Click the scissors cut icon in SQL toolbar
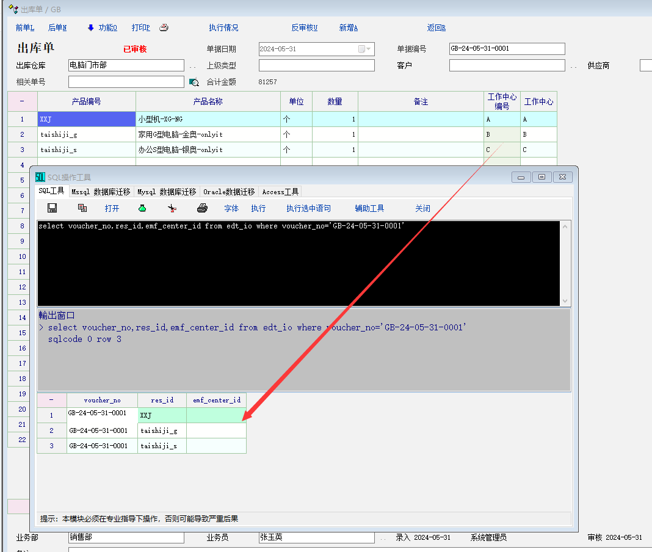Viewport: 652px width, 552px height. pyautogui.click(x=172, y=208)
